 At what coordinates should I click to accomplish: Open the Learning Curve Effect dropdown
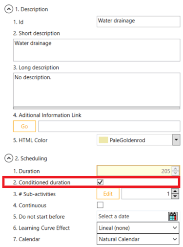[138, 228]
